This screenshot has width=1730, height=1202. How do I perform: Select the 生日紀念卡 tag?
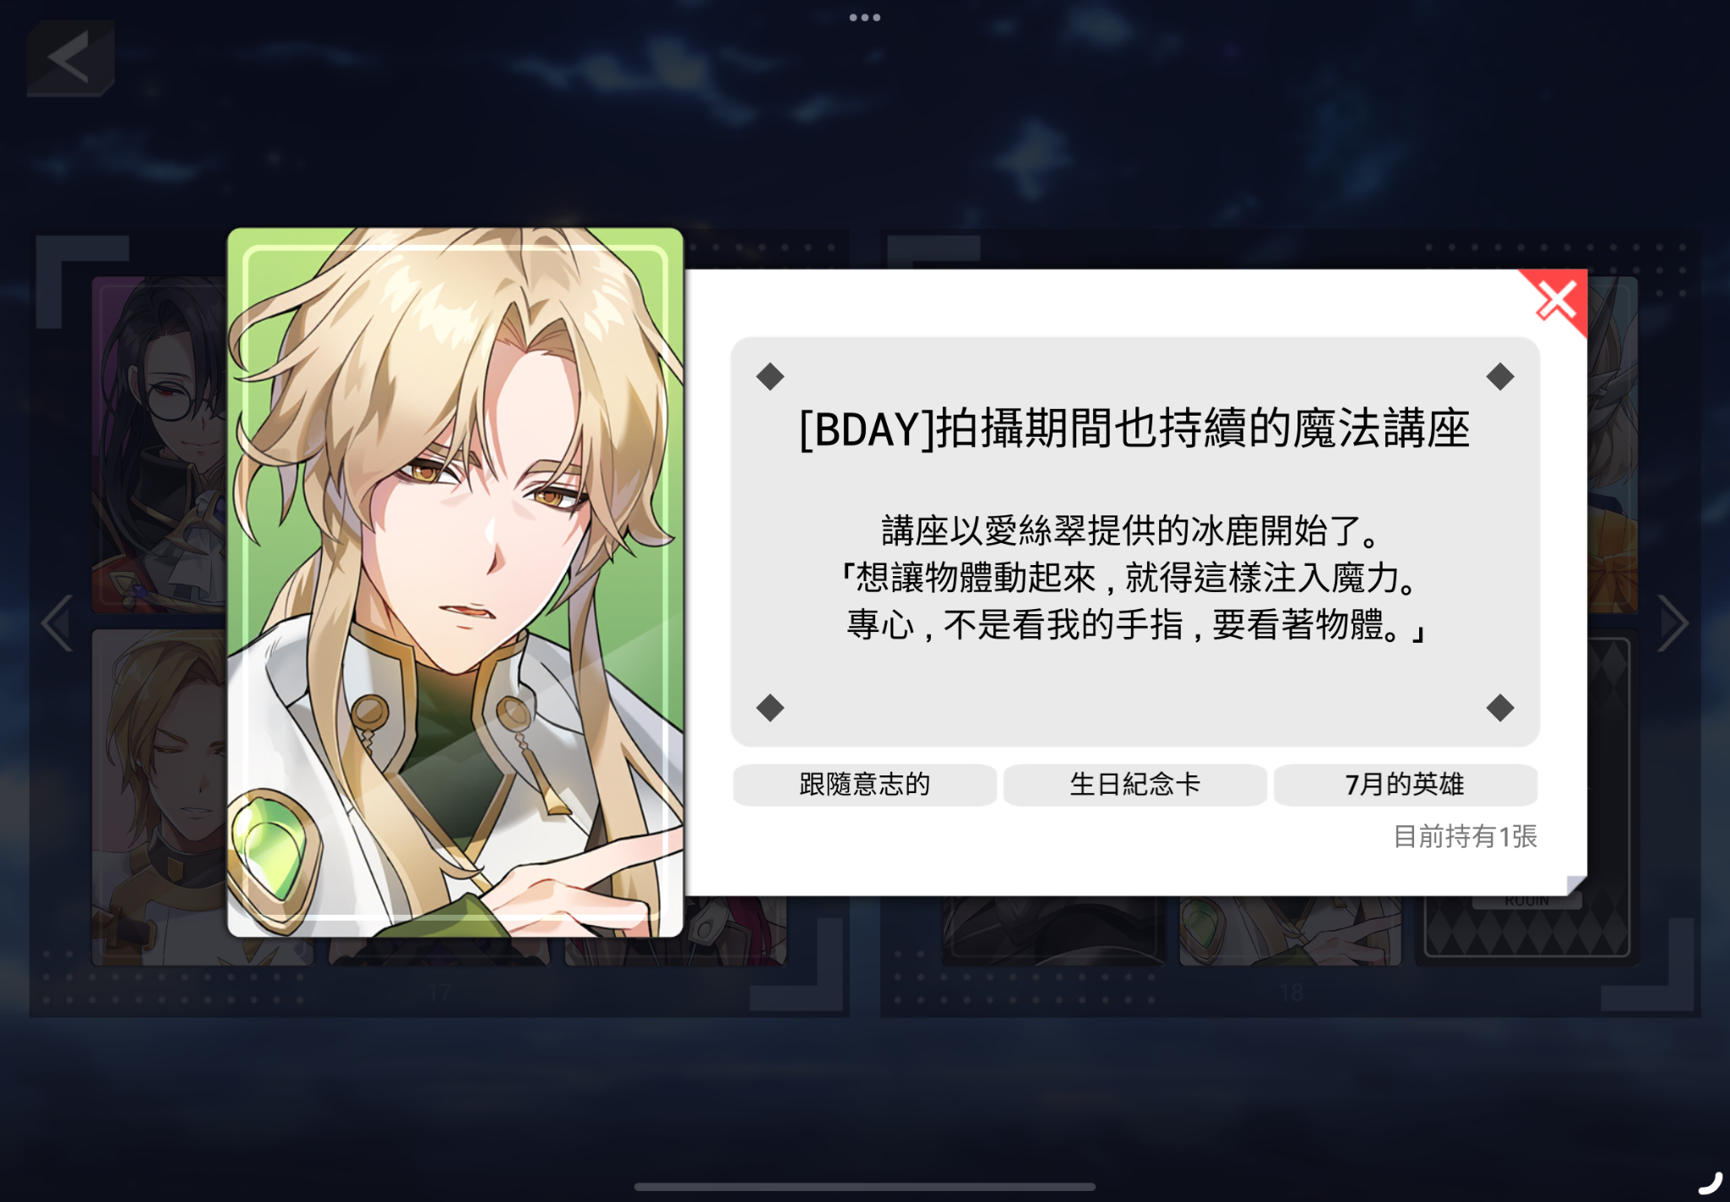(1134, 785)
